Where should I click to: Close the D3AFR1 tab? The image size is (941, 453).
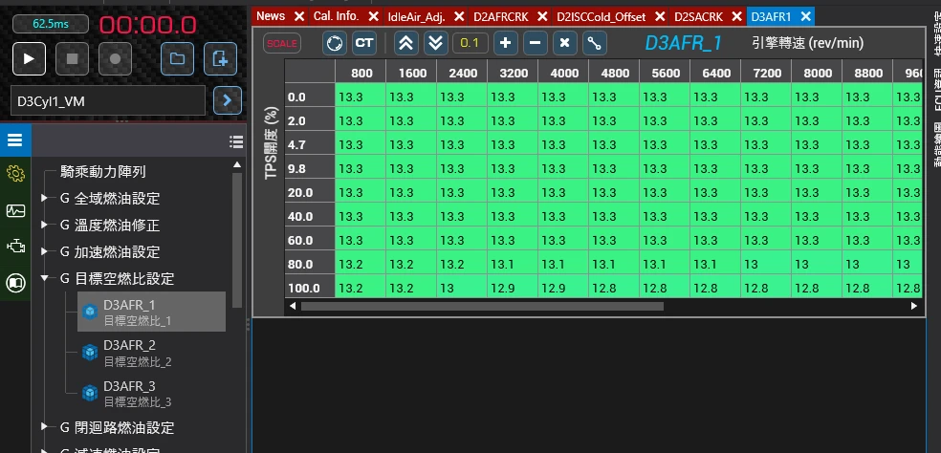point(805,16)
